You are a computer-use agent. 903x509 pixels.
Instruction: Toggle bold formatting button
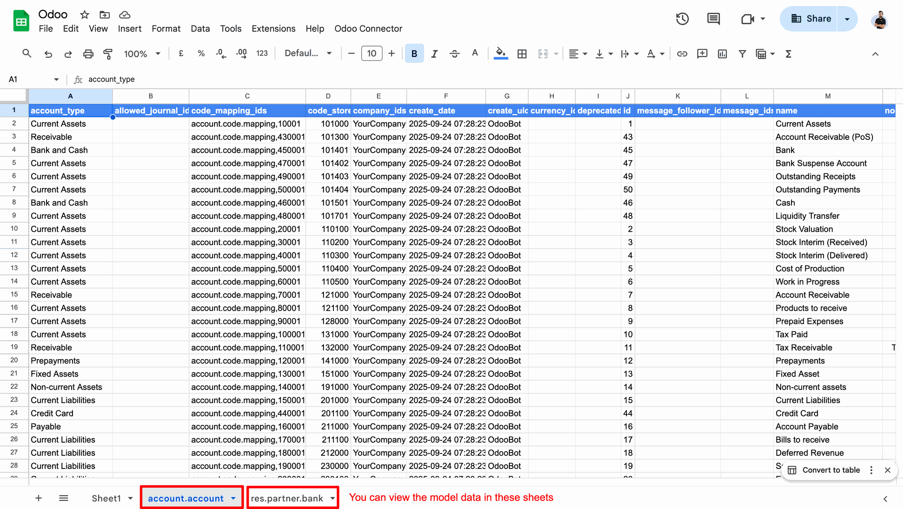[x=414, y=54]
